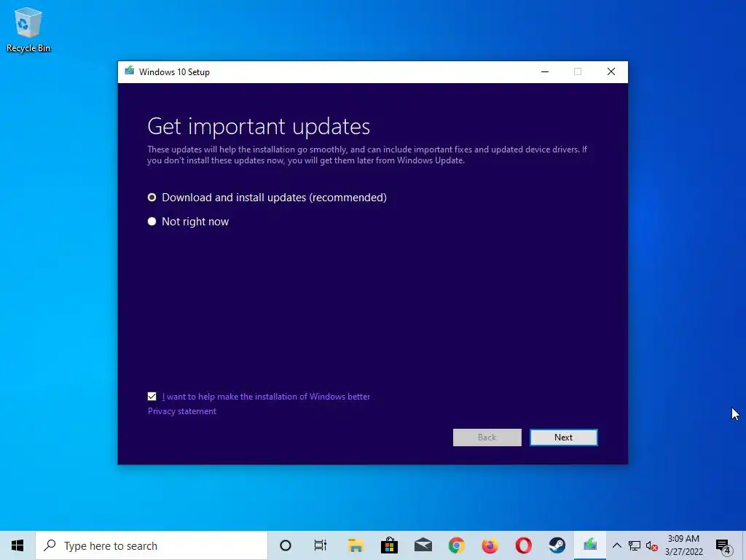Screen dimensions: 746x560
Task: Open Cortana from the taskbar
Action: coord(286,545)
